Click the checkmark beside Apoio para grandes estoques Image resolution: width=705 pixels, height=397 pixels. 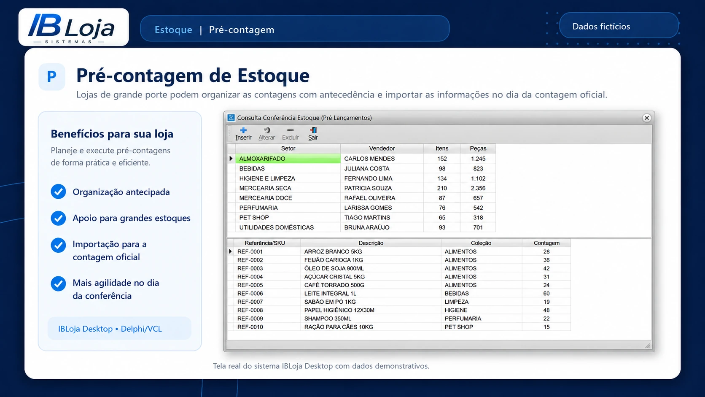tap(58, 218)
